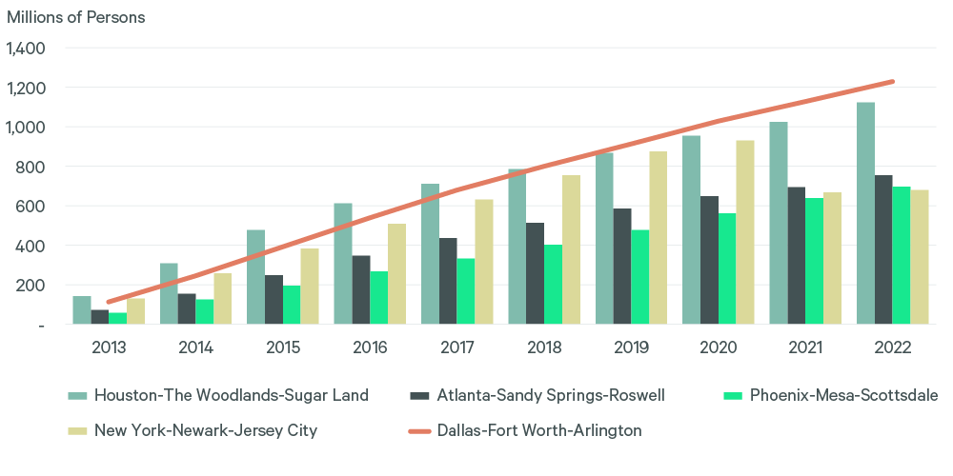Viewport: 953px width, 476px height.
Task: Click the 1,000 y-axis label
Action: point(26,127)
